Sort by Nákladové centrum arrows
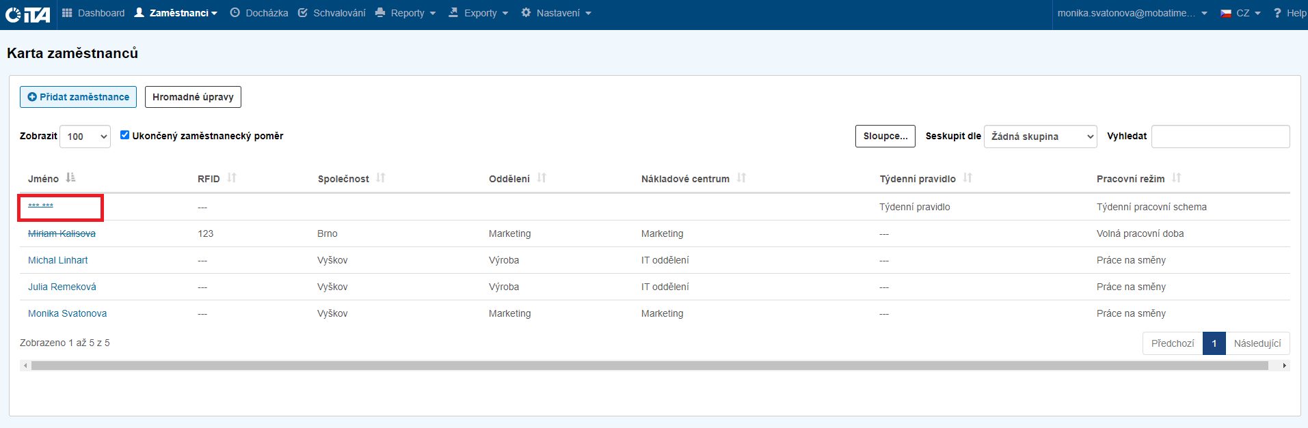Screen dimensions: 1308x428 (x=741, y=178)
